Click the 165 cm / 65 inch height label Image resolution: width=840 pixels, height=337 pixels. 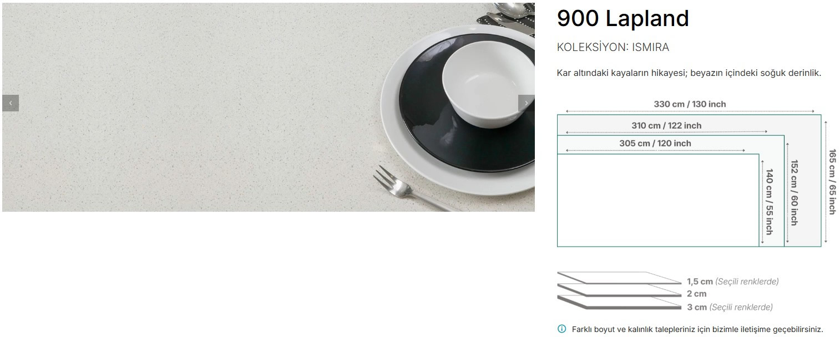pyautogui.click(x=832, y=181)
